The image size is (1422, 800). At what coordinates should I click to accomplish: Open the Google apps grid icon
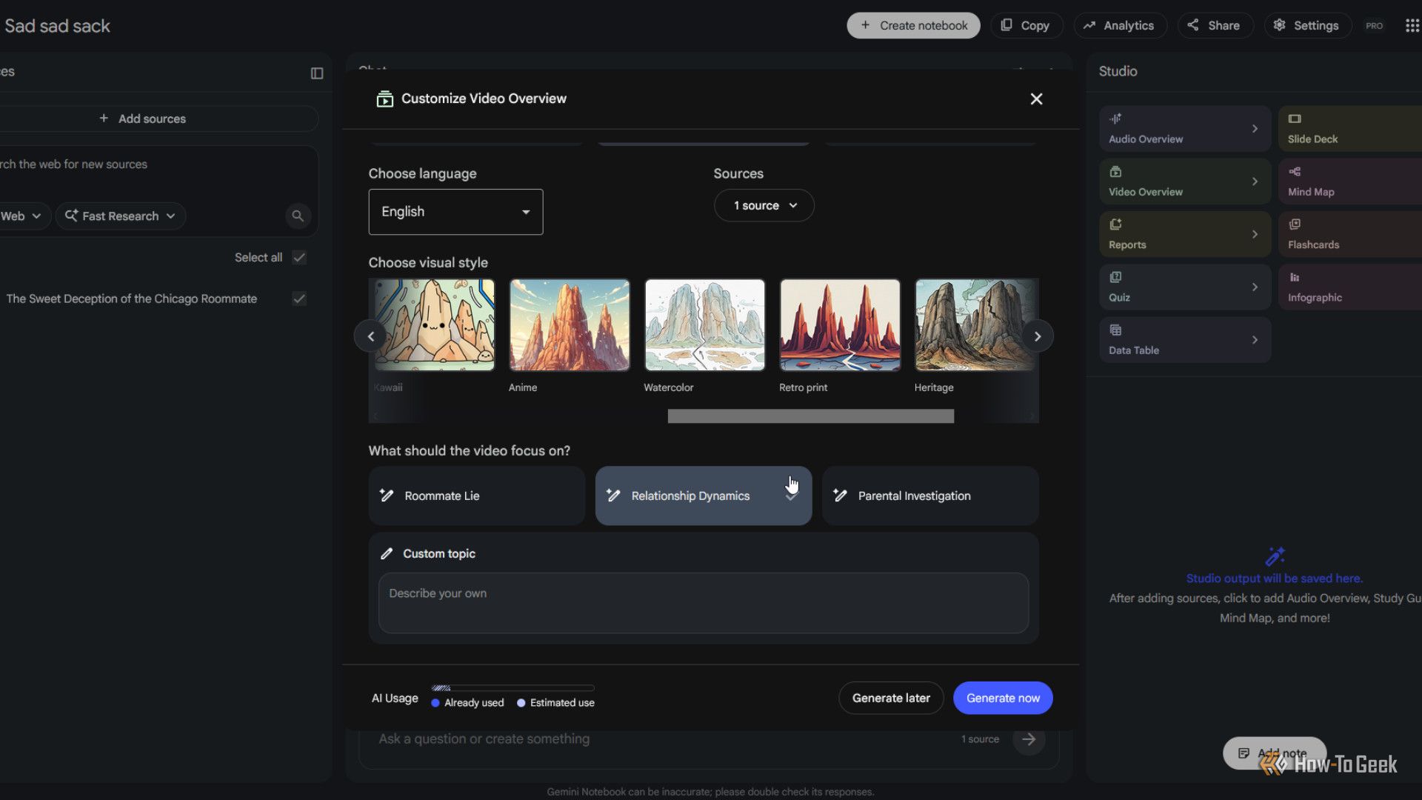pos(1412,25)
